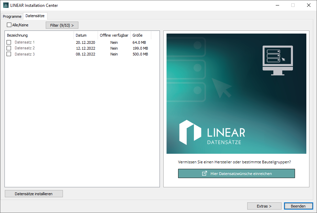Click Nein in the Datensatz 1 row
317x213 pixels.
click(x=114, y=42)
